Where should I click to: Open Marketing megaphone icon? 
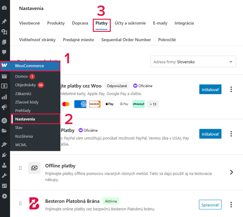click(x=4, y=107)
